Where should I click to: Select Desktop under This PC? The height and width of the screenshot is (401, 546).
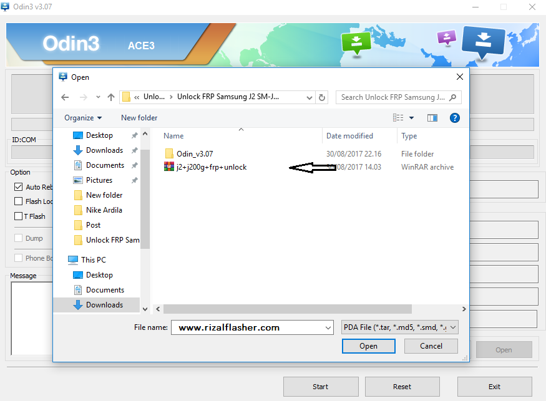99,275
